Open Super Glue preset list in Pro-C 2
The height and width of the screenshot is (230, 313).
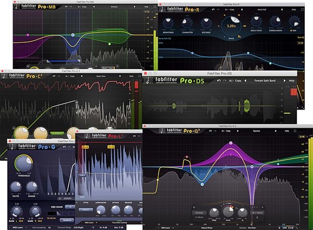101,76
